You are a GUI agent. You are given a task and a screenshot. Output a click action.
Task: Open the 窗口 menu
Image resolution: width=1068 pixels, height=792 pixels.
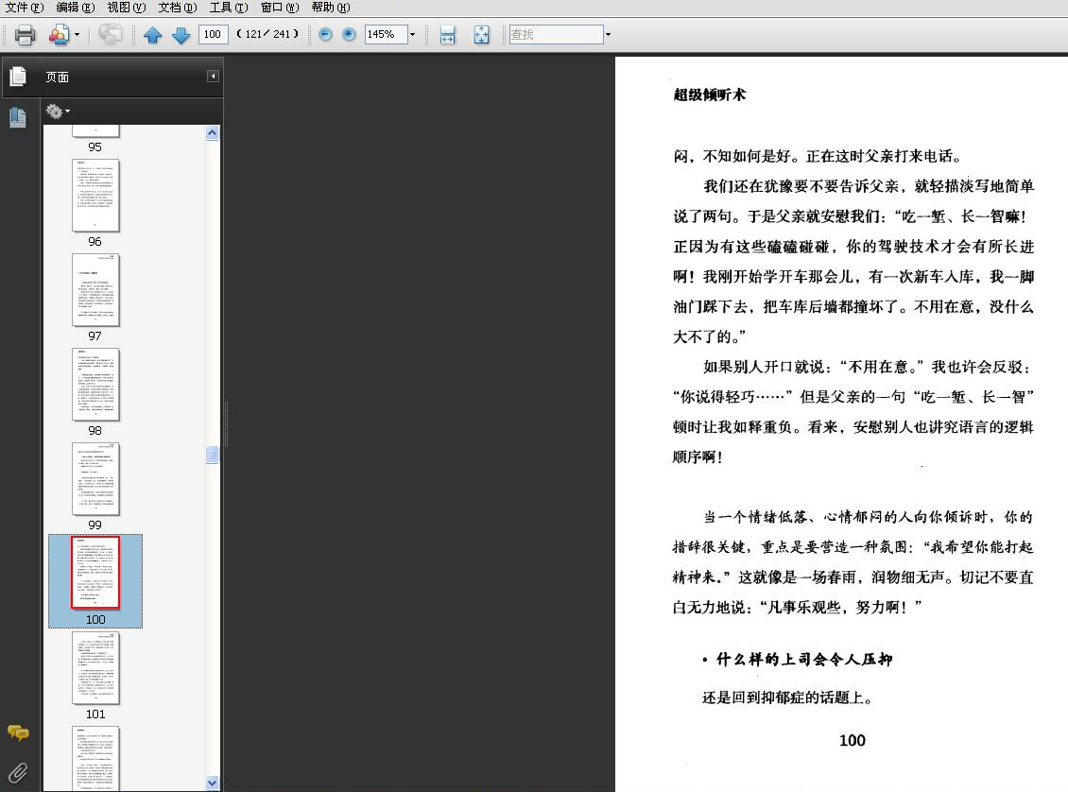pos(279,8)
